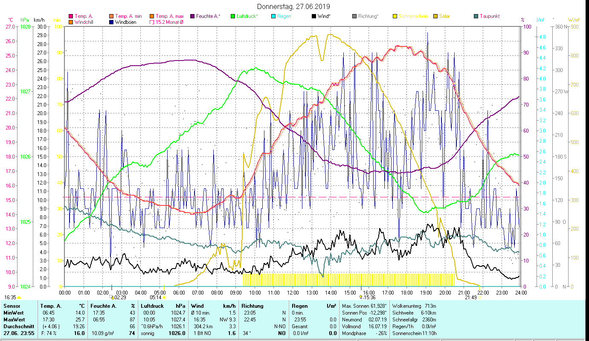Click the sun icon beside 16:35

[x=19, y=298]
